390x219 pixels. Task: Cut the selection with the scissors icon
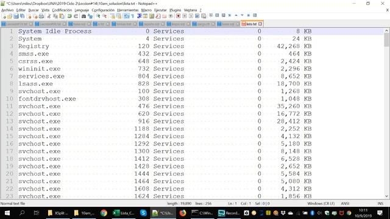tap(49, 16)
